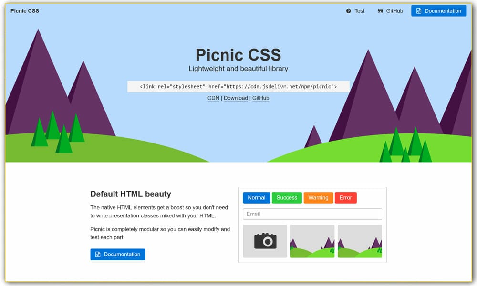Click inside the Email input field
Viewport: 477px width, 286px height.
click(312, 214)
